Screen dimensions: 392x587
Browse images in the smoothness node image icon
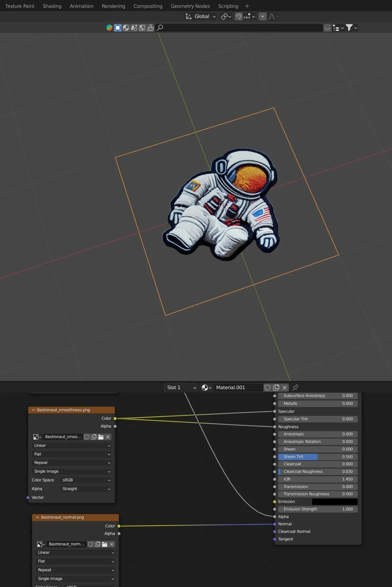(37, 437)
